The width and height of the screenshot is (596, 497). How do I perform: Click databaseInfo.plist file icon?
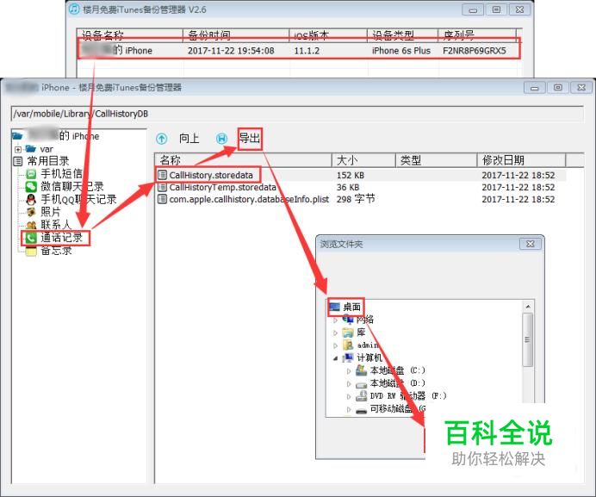162,199
